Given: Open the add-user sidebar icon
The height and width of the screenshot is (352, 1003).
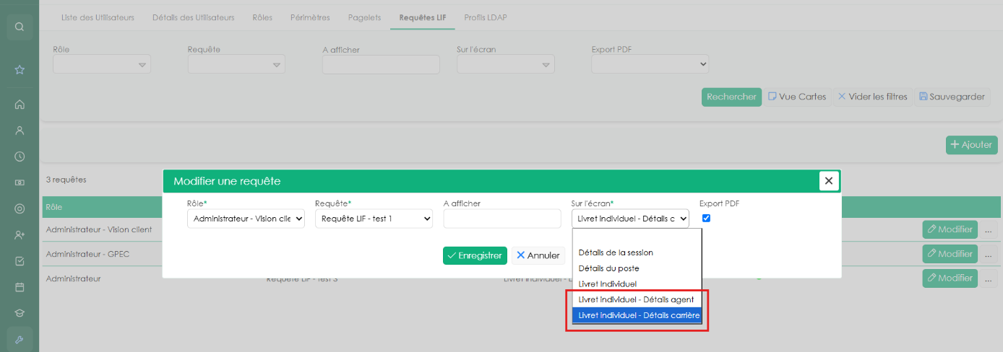Looking at the screenshot, I should 20,235.
